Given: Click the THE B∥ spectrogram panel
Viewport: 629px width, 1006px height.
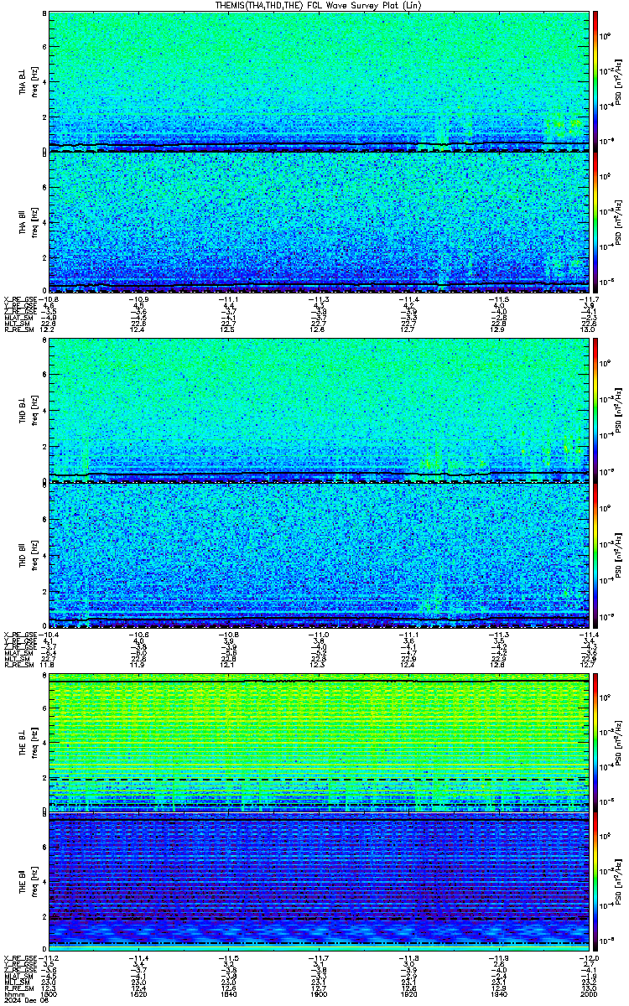Looking at the screenshot, I should (x=319, y=880).
